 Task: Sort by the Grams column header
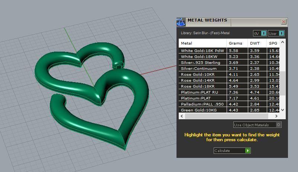(237, 43)
